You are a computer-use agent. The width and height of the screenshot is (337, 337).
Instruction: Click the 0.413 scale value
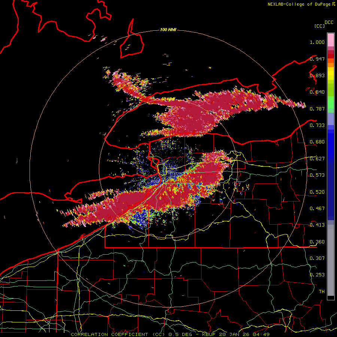[x=317, y=225]
